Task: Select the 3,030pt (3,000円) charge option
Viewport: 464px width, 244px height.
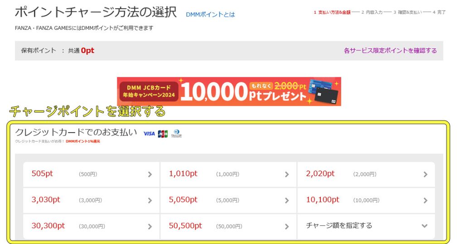Action: tap(92, 201)
